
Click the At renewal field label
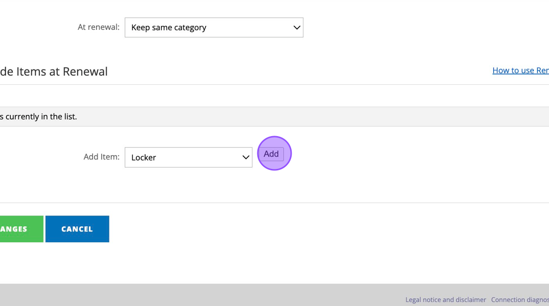tap(99, 27)
